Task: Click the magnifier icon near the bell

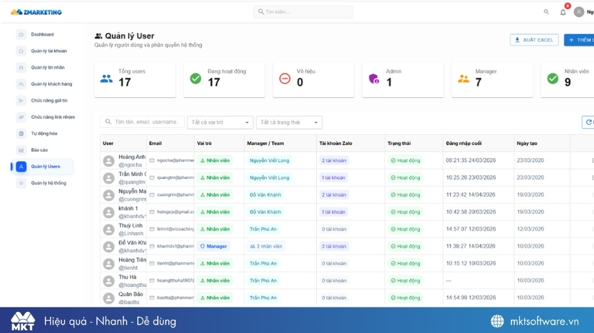Action: pyautogui.click(x=546, y=12)
